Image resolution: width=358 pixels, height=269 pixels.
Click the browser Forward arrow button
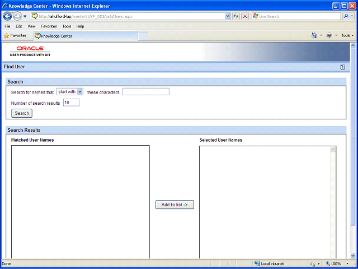tap(17, 16)
